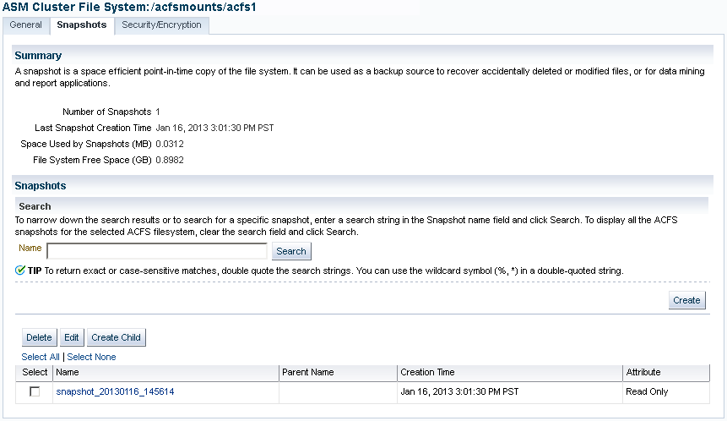Click the snapshot Name search field
Viewport: 727px width, 421px height.
tap(157, 251)
